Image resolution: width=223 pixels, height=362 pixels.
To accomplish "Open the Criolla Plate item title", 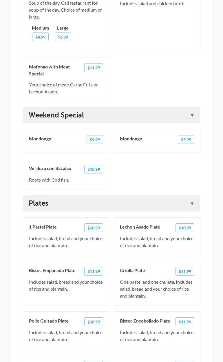I will tap(132, 270).
